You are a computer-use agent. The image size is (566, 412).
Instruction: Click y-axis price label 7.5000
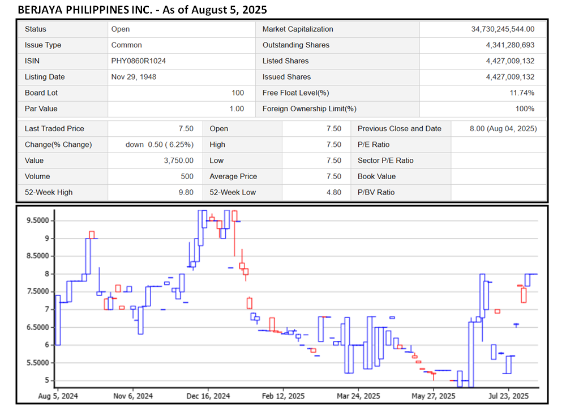coord(37,291)
